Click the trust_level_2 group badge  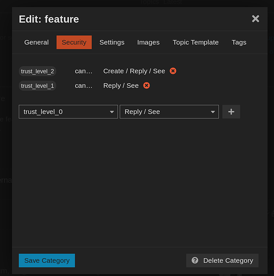(x=37, y=71)
